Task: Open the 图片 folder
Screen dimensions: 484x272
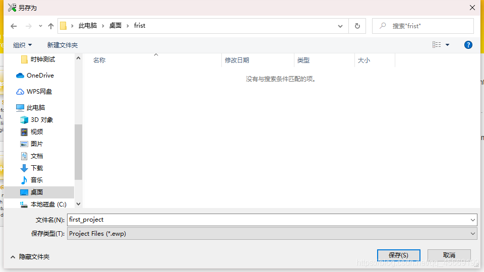Action: click(x=32, y=144)
